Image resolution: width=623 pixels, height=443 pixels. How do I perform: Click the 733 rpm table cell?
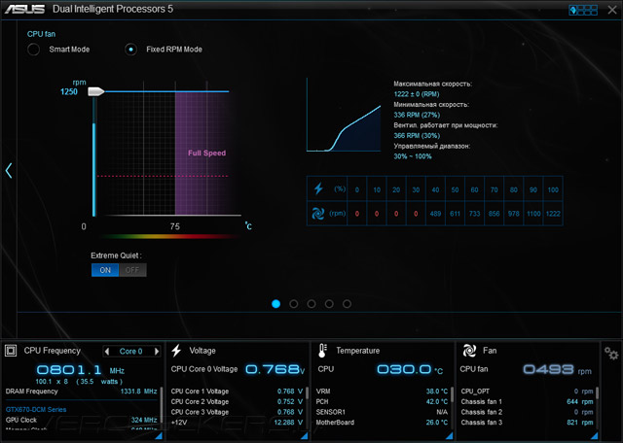[474, 214]
